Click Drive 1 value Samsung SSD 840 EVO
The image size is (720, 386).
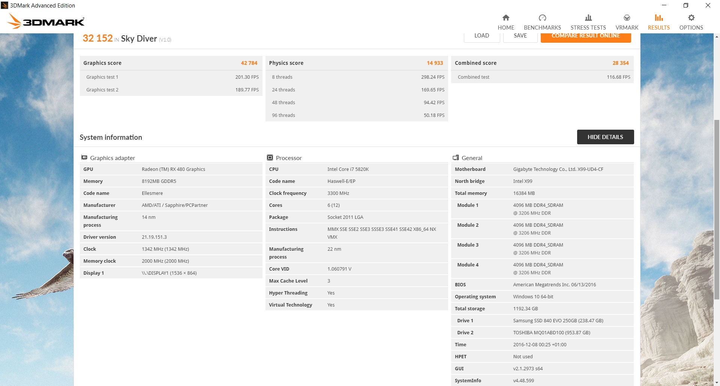coord(558,320)
